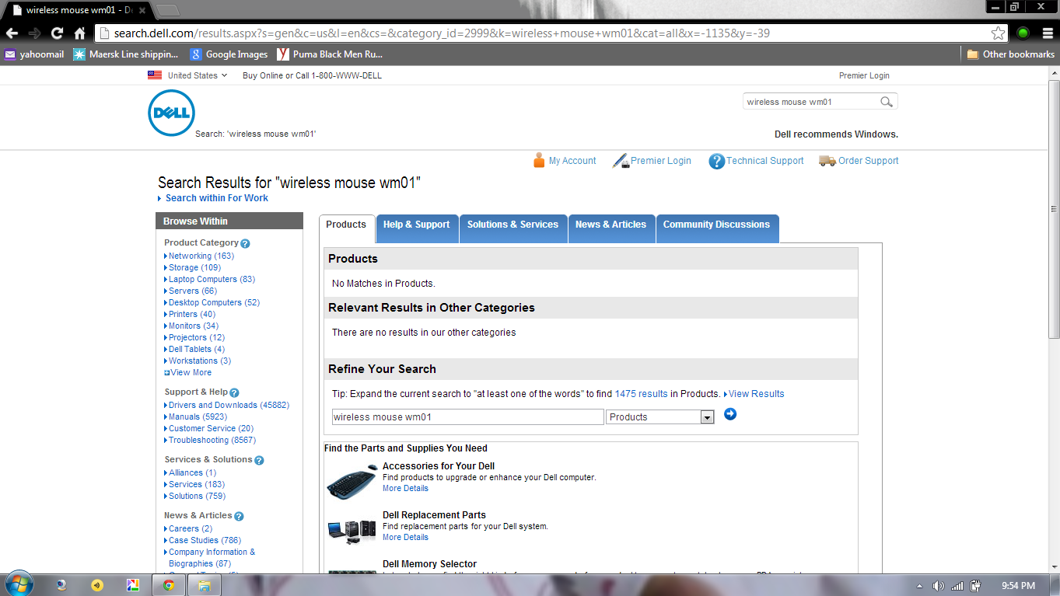Viewport: 1060px width, 596px height.
Task: Switch to the News & Articles tab
Action: click(x=610, y=225)
